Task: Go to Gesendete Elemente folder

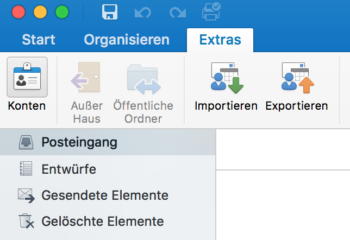Action: (x=104, y=195)
